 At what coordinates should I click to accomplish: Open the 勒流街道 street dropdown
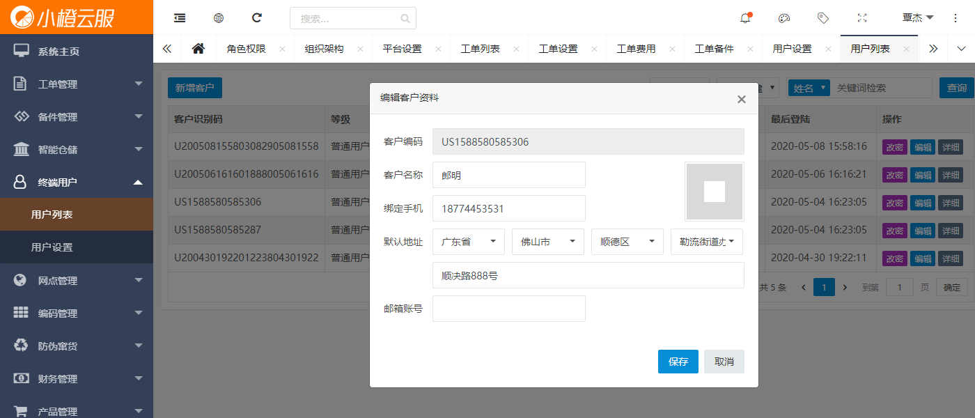[706, 242]
